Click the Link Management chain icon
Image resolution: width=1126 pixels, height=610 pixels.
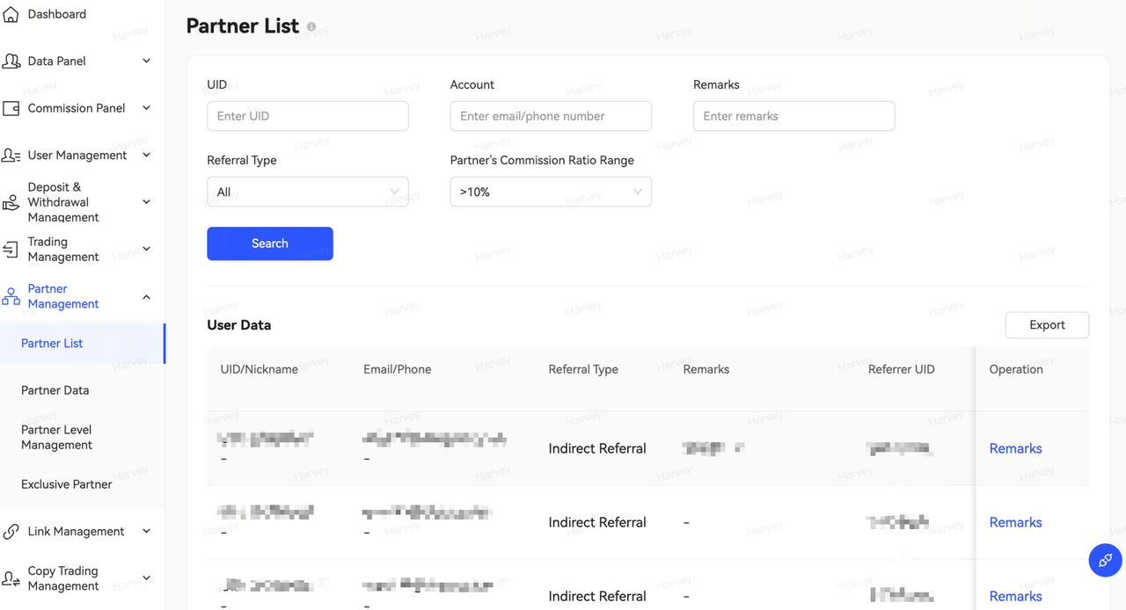(x=11, y=532)
